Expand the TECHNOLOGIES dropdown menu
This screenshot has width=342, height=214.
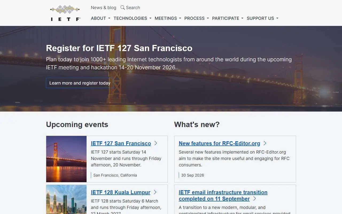click(x=133, y=18)
